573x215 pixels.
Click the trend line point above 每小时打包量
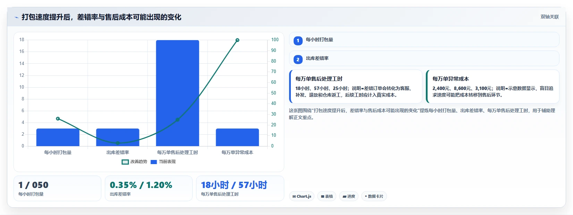click(58, 119)
